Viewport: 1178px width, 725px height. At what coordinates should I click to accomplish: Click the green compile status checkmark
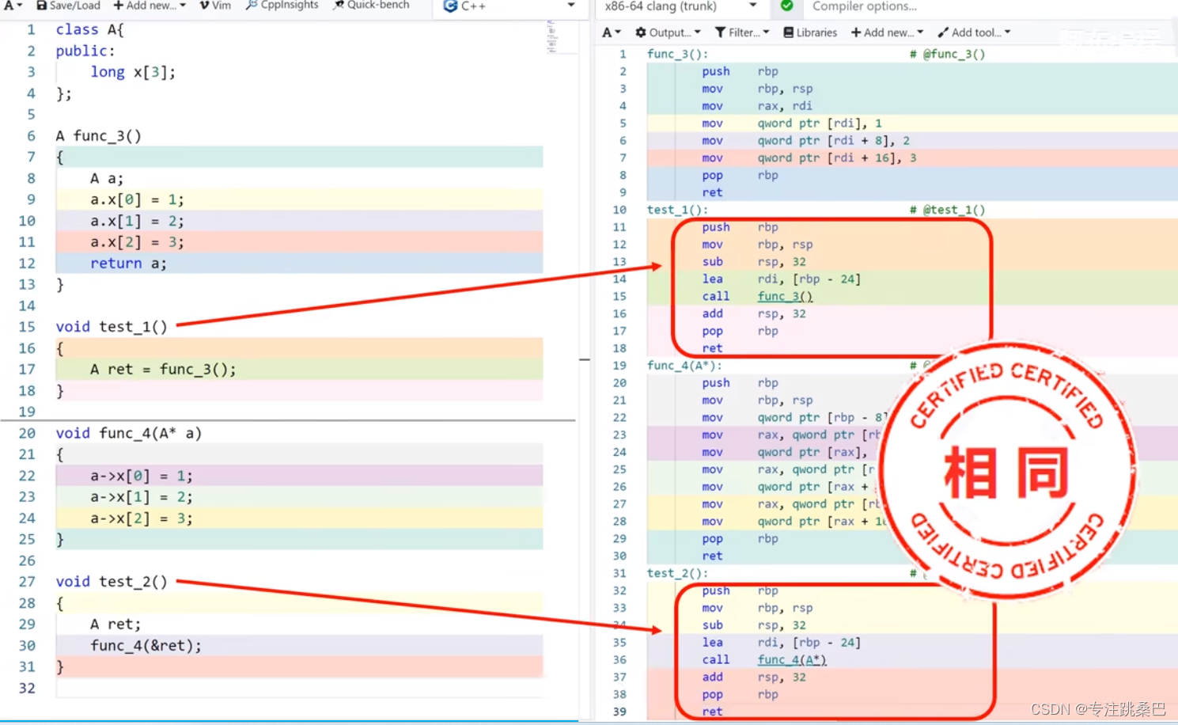coord(786,6)
